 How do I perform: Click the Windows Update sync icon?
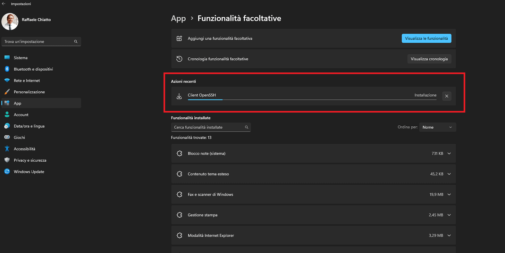click(x=7, y=172)
